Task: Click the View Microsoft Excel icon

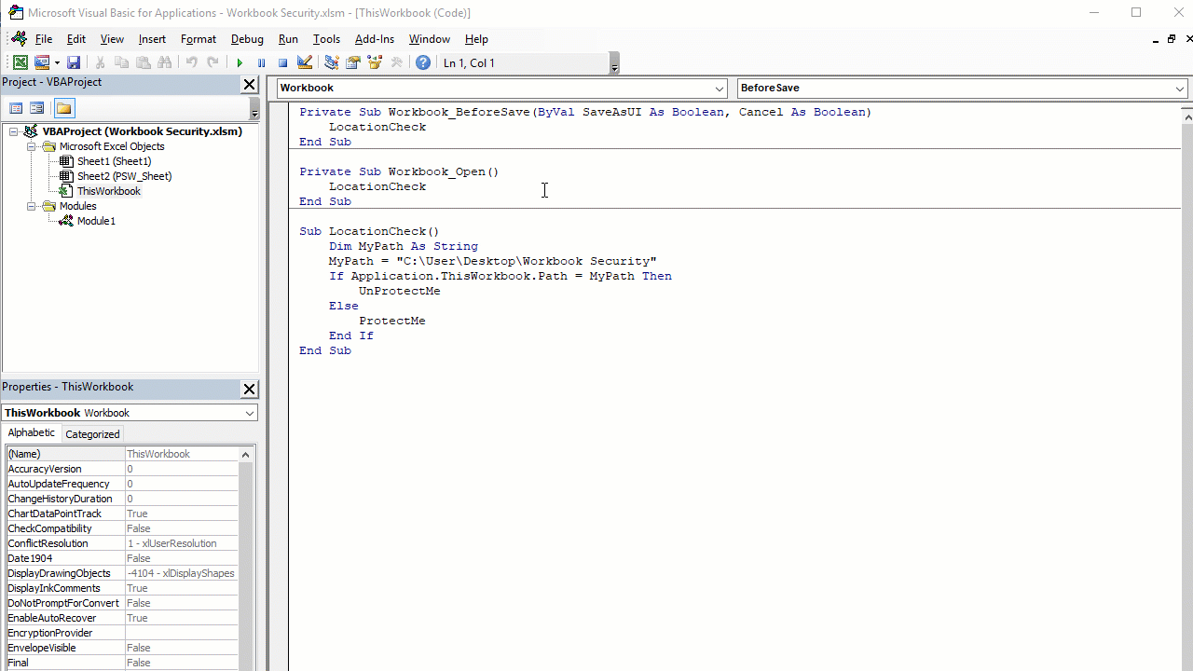Action: (x=20, y=62)
